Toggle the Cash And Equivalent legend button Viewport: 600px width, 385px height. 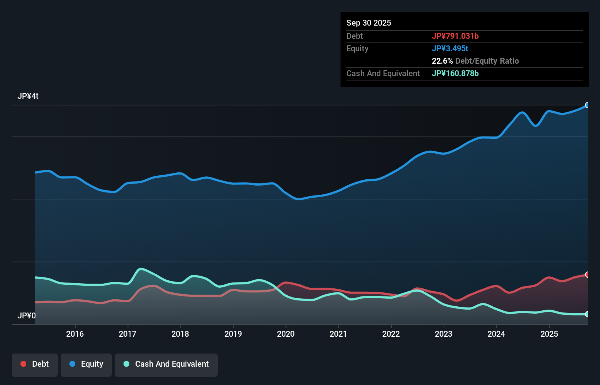point(166,365)
